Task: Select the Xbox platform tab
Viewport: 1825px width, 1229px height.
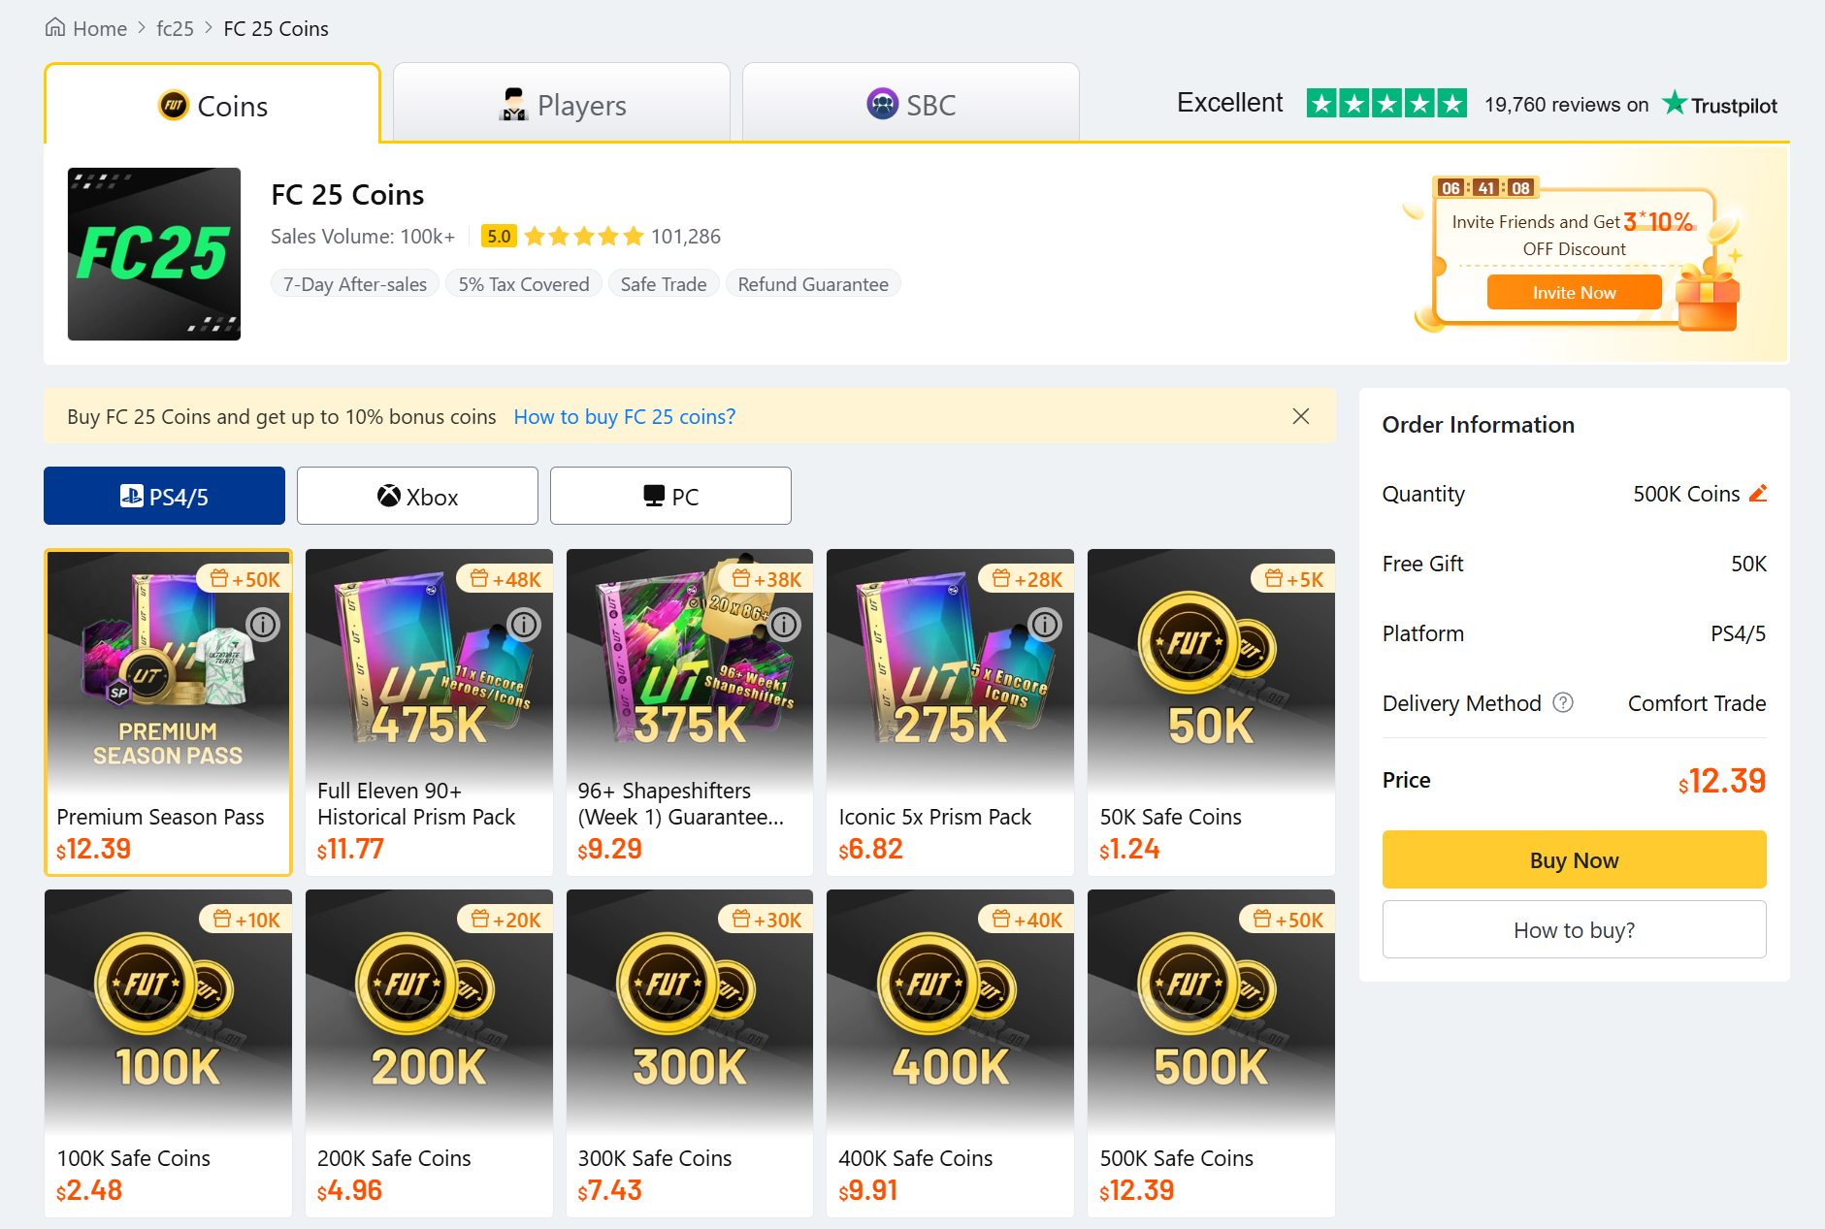Action: tap(417, 496)
